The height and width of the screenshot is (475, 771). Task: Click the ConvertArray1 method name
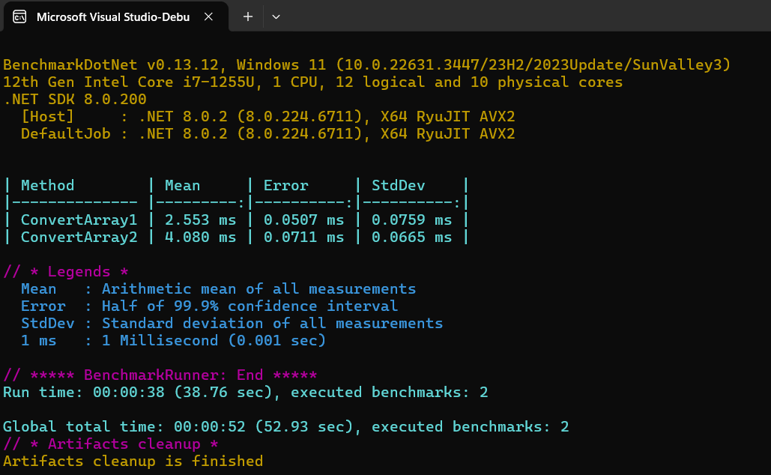(79, 220)
